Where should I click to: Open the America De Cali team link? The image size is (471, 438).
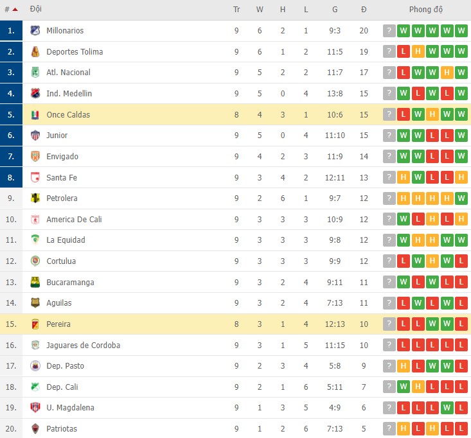tap(74, 220)
